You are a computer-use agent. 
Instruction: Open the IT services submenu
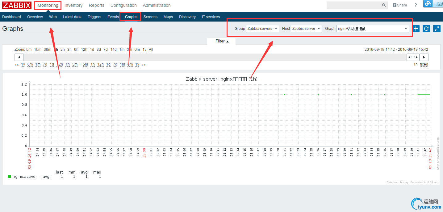[211, 17]
